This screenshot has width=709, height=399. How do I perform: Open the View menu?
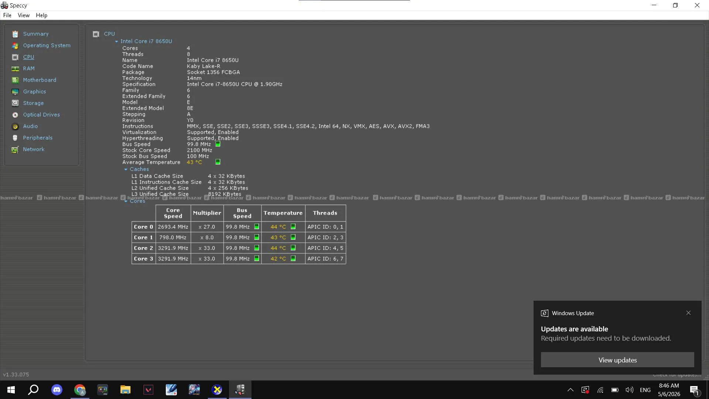pyautogui.click(x=24, y=16)
